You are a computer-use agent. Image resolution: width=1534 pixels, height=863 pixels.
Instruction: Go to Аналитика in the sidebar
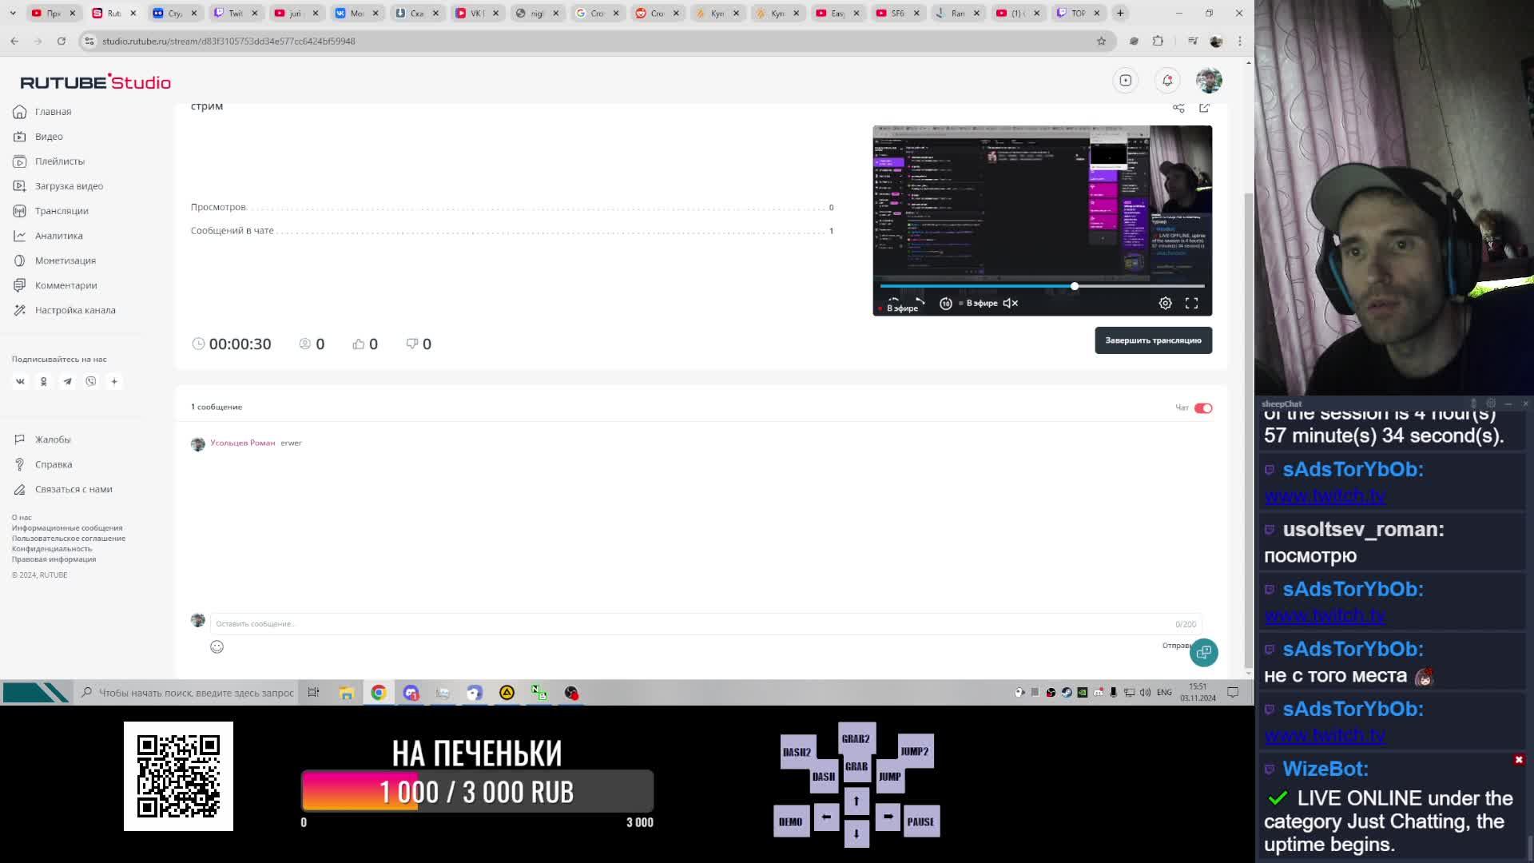tap(58, 236)
